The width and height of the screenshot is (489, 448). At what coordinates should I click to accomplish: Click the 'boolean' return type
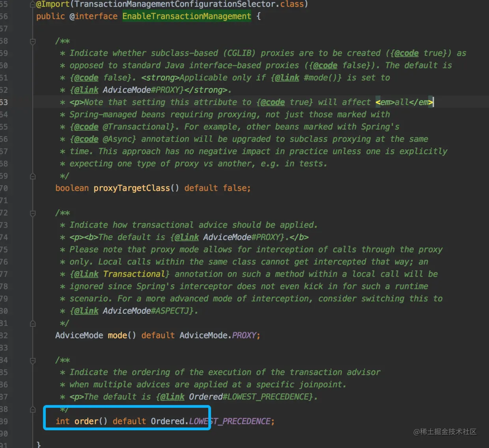[x=72, y=188]
